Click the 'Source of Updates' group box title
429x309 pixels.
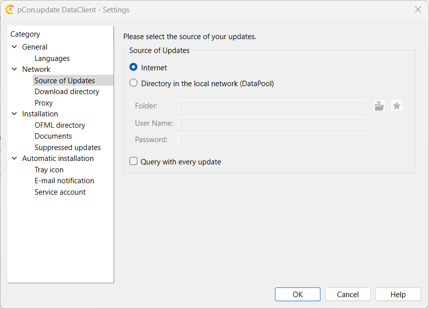[x=159, y=51]
